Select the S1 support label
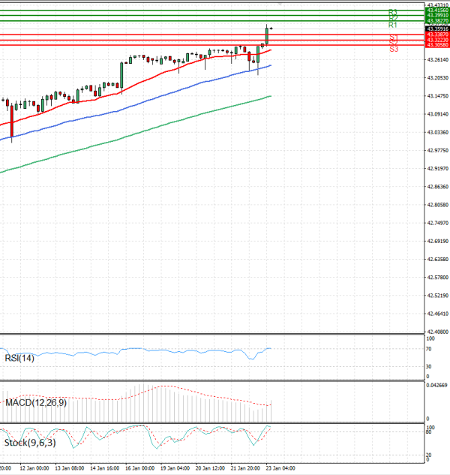Screen dimensions: 450x475 point(394,37)
